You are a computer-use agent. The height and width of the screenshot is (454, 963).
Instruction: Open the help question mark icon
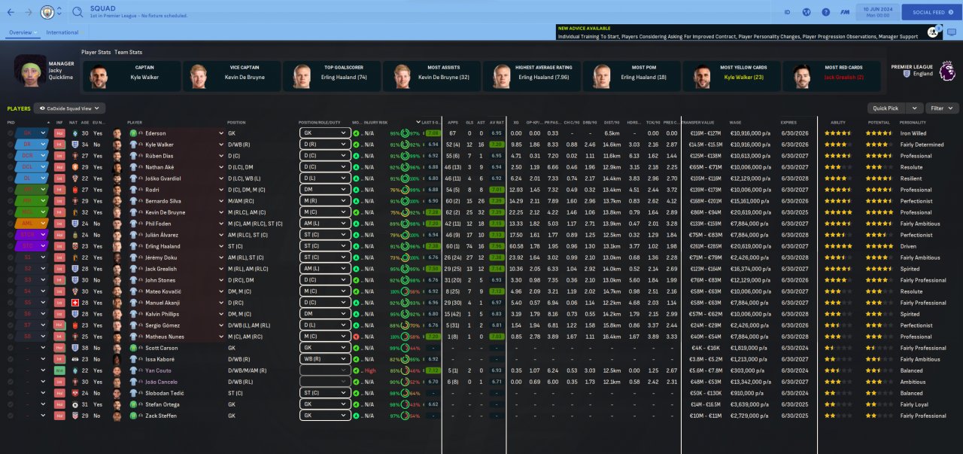[x=826, y=12]
